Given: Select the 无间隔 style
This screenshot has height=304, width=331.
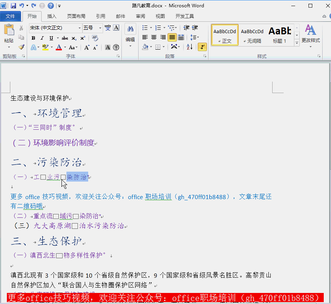Looking at the screenshot, I should pos(252,35).
